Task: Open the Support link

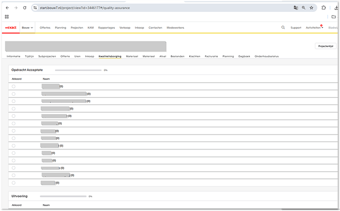Action: tap(296, 28)
